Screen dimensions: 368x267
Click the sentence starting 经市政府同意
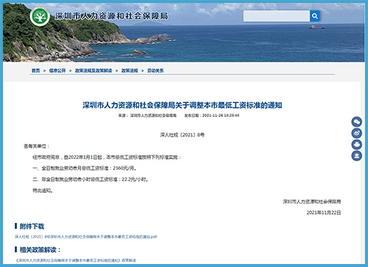click(x=107, y=157)
